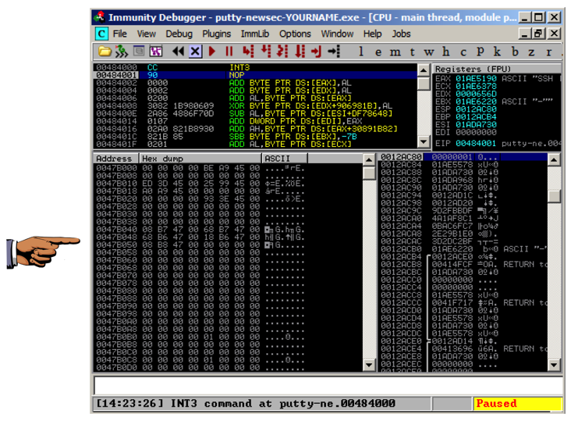Open a file with the folder icon
Image resolution: width=571 pixels, height=421 pixels.
[105, 52]
